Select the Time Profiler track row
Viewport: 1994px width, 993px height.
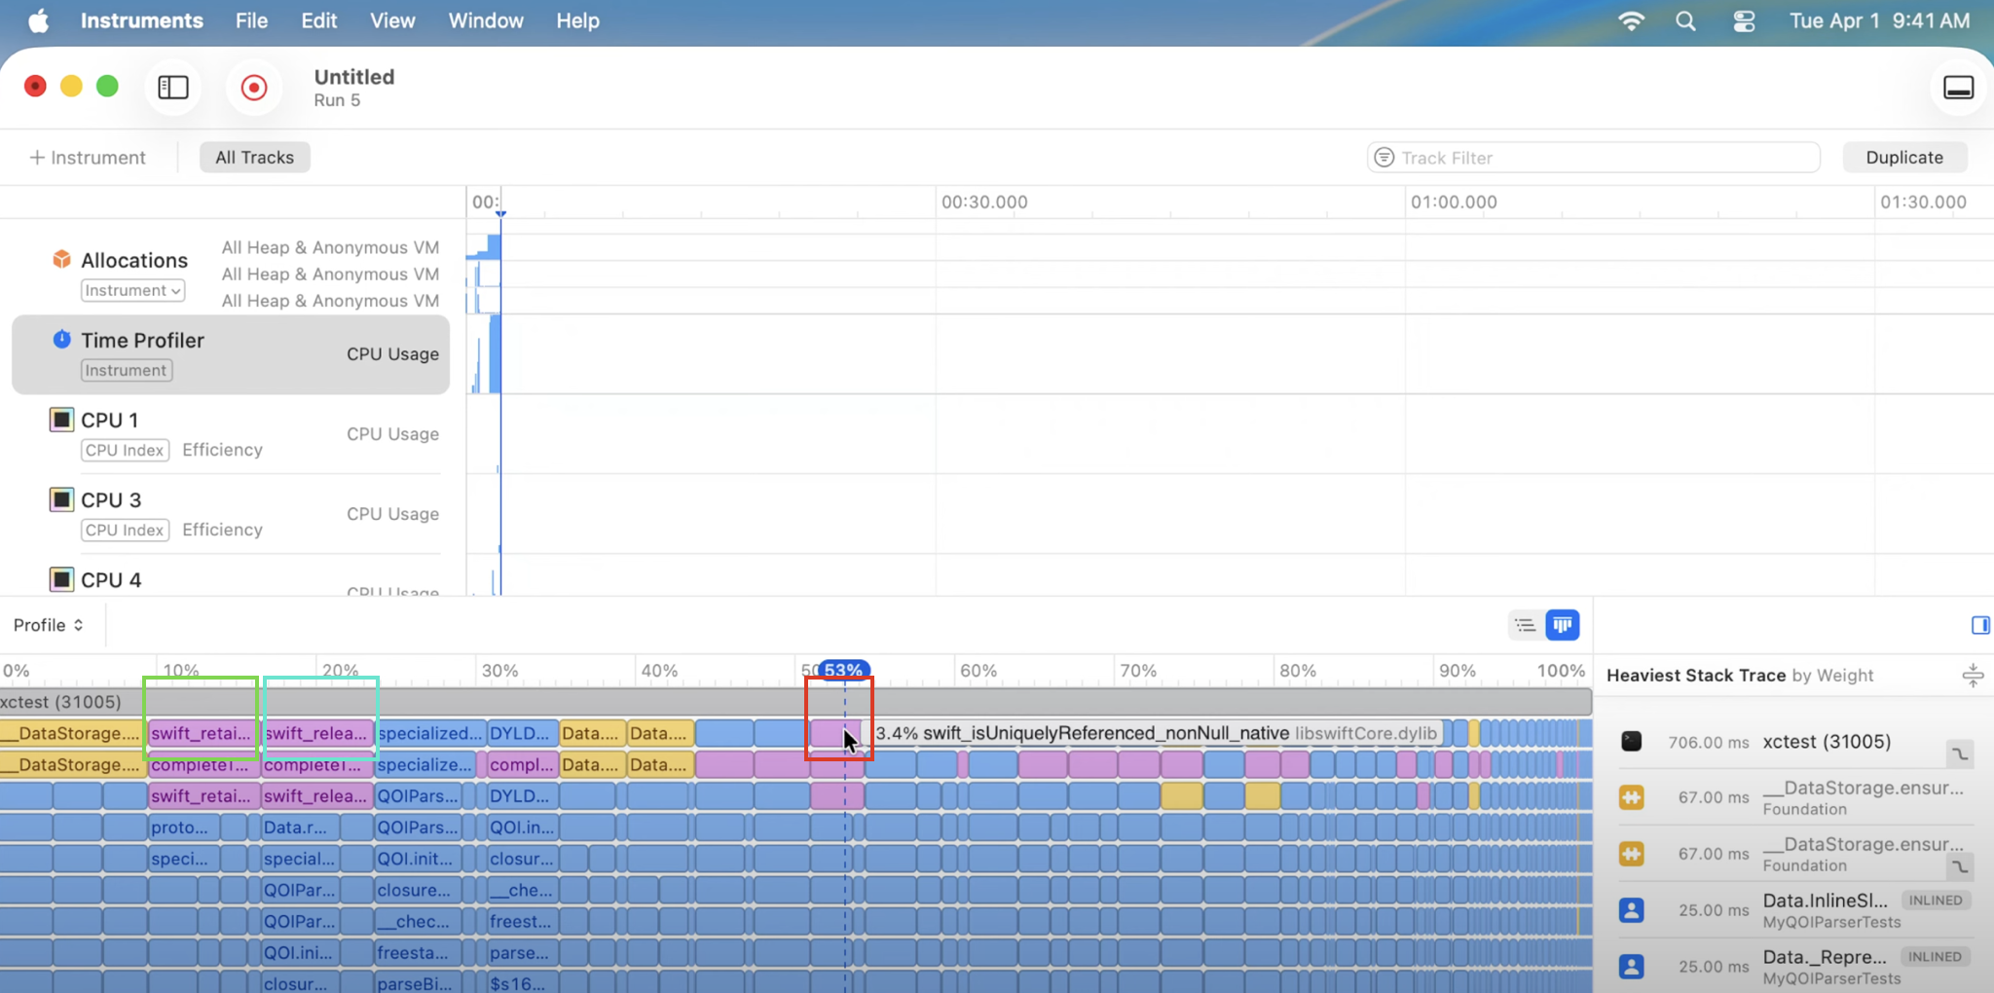[231, 354]
